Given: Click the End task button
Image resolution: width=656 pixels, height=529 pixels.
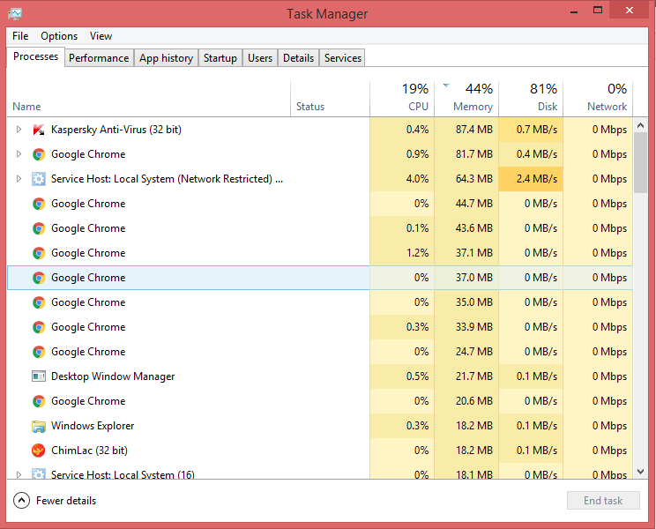Looking at the screenshot, I should point(603,501).
